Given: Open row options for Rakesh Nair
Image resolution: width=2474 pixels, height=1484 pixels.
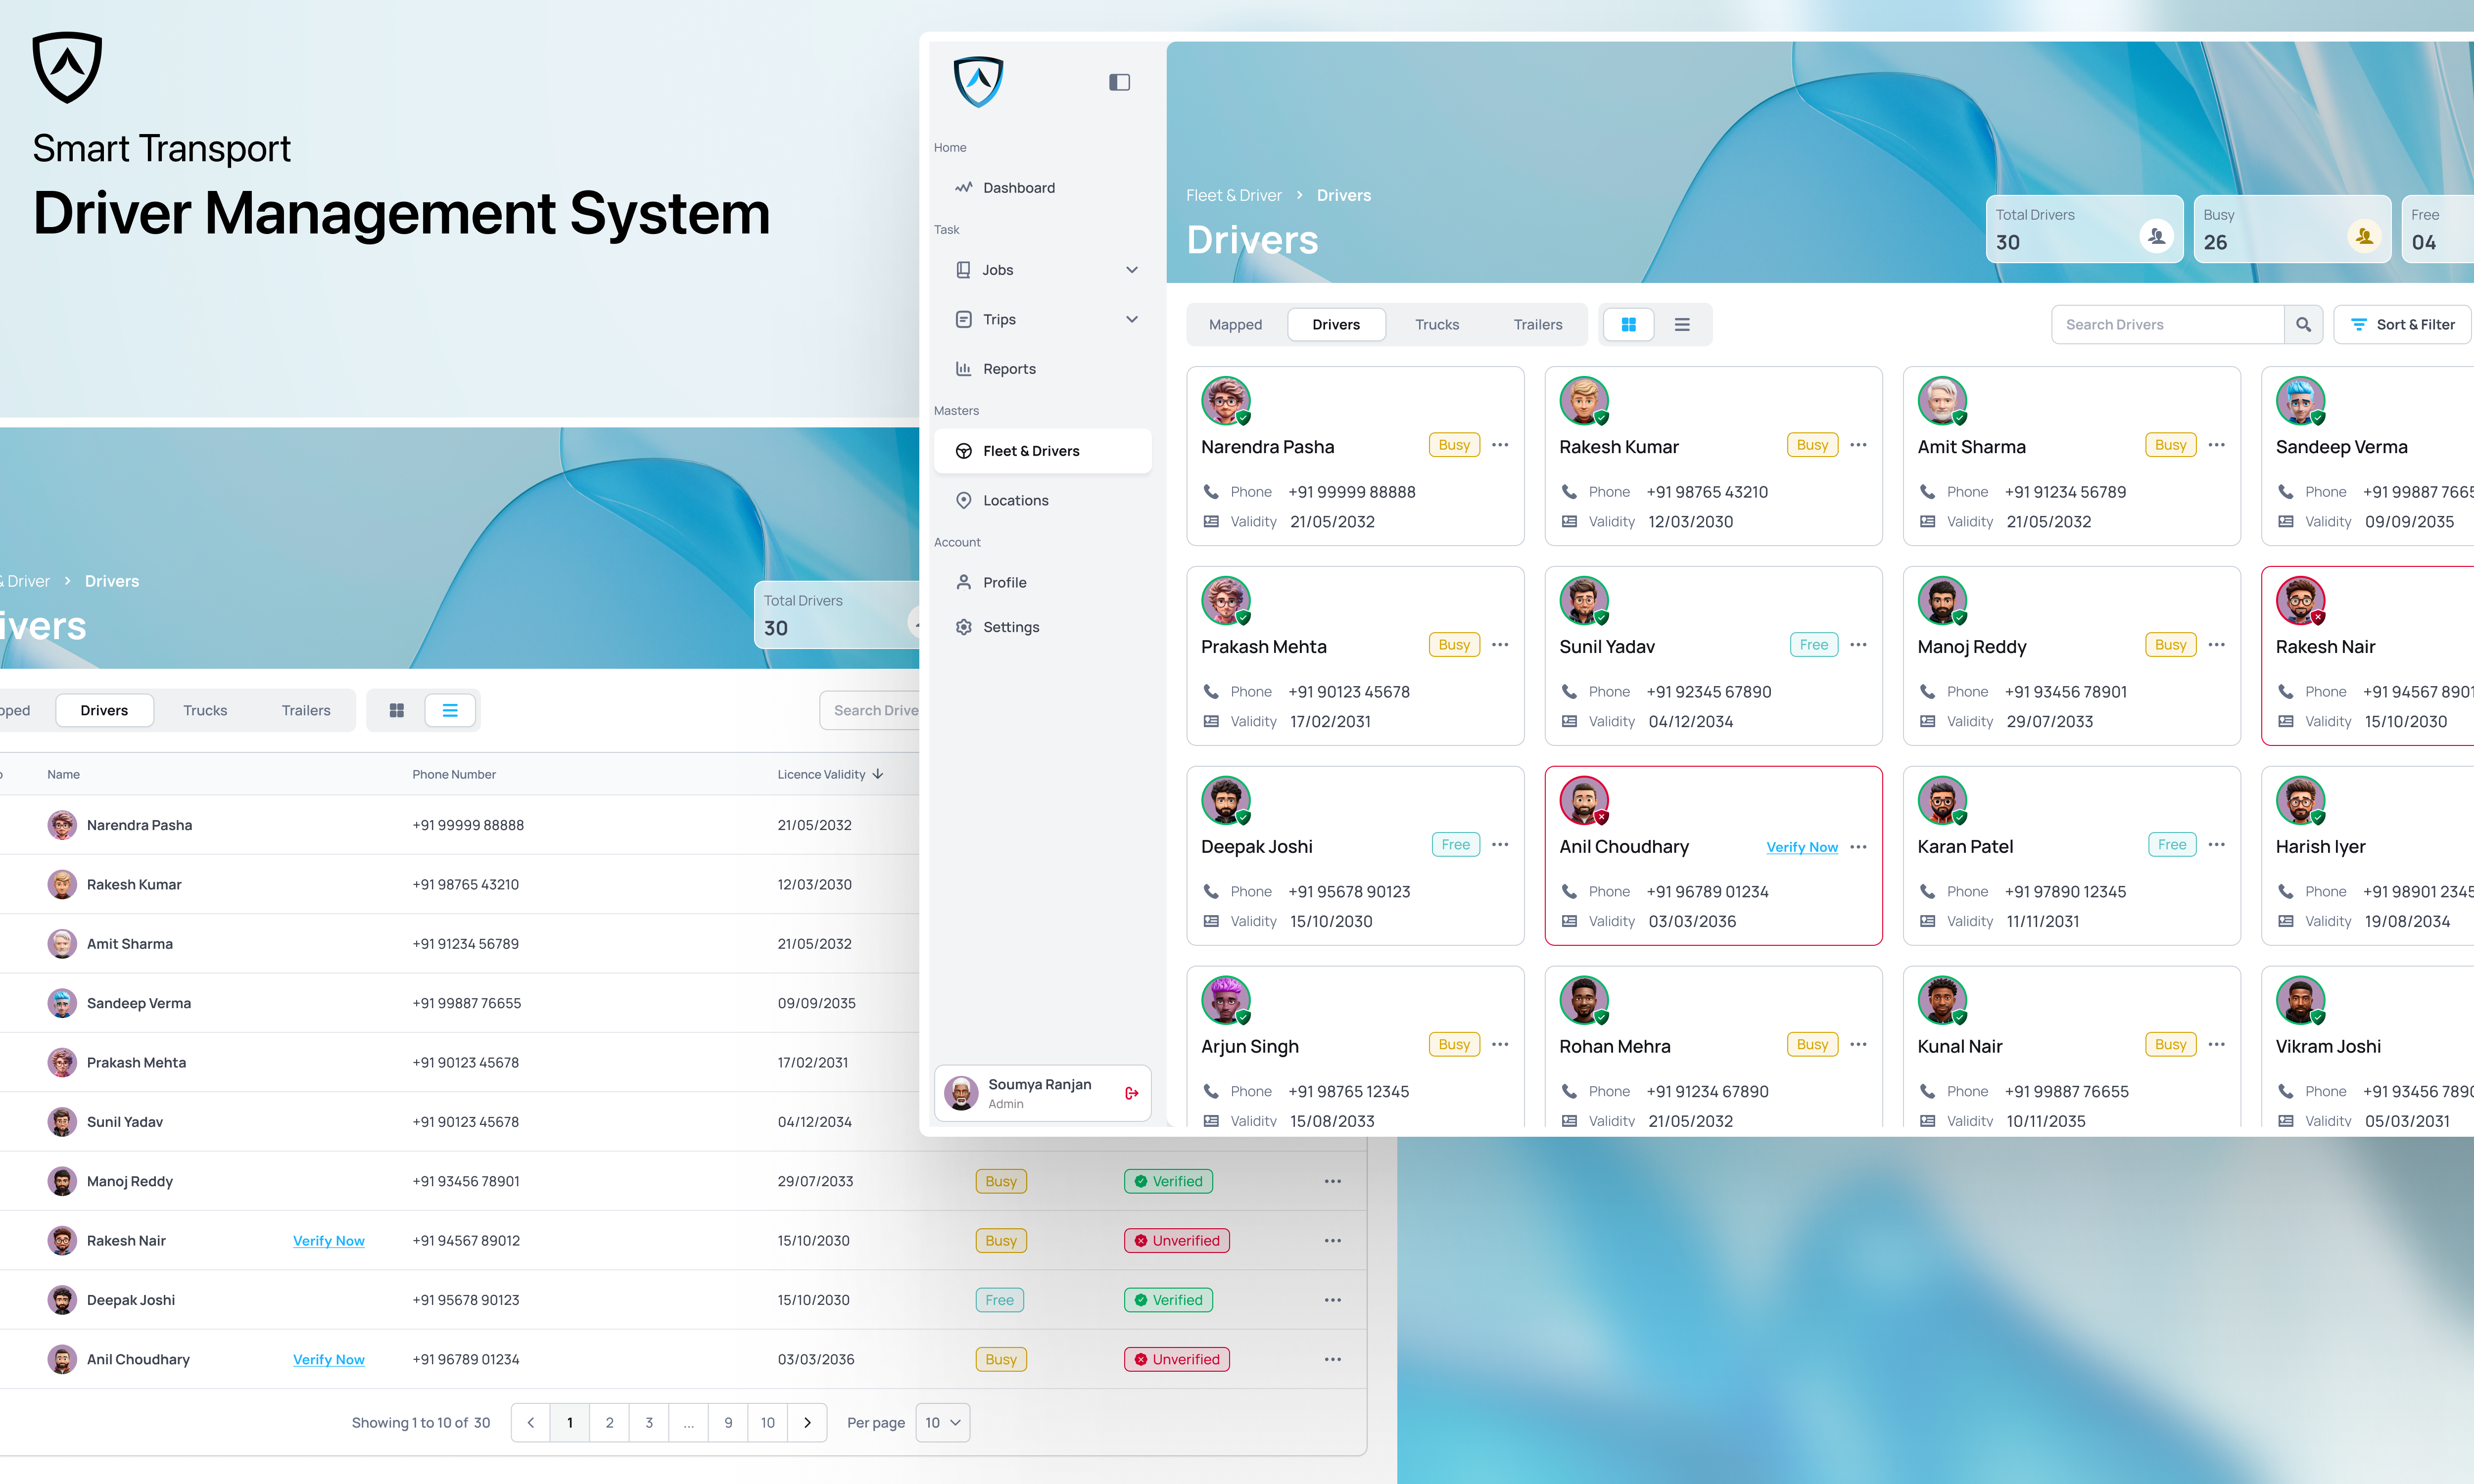Looking at the screenshot, I should pos(1333,1241).
